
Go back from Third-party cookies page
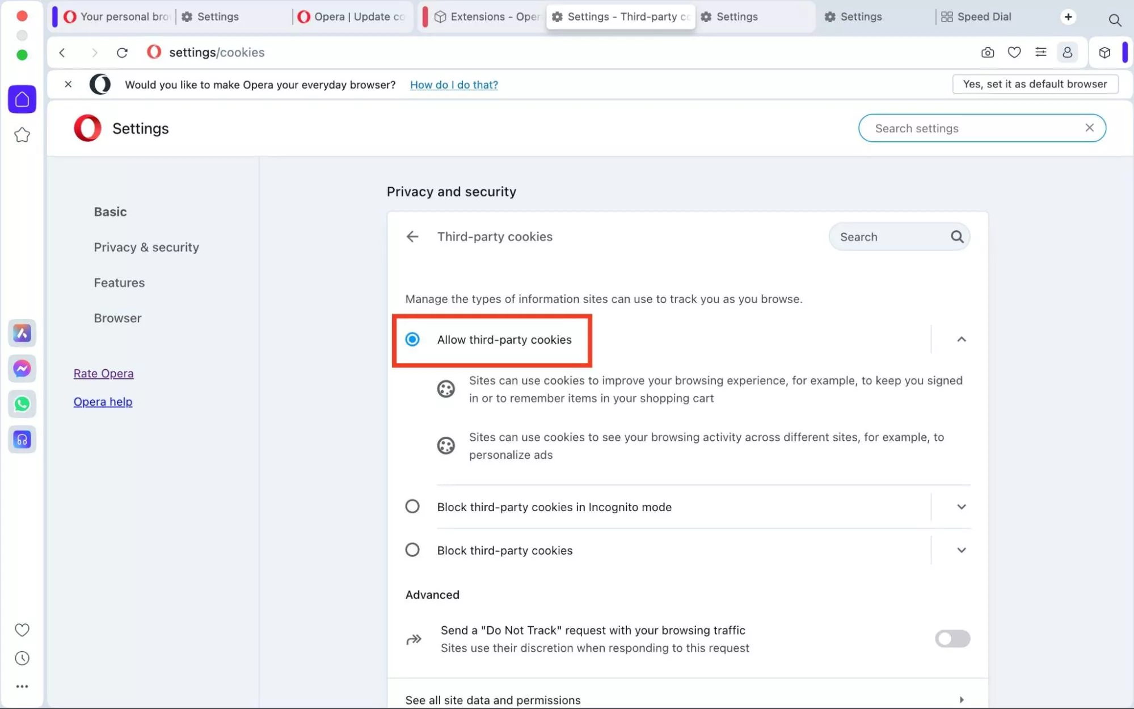click(412, 237)
